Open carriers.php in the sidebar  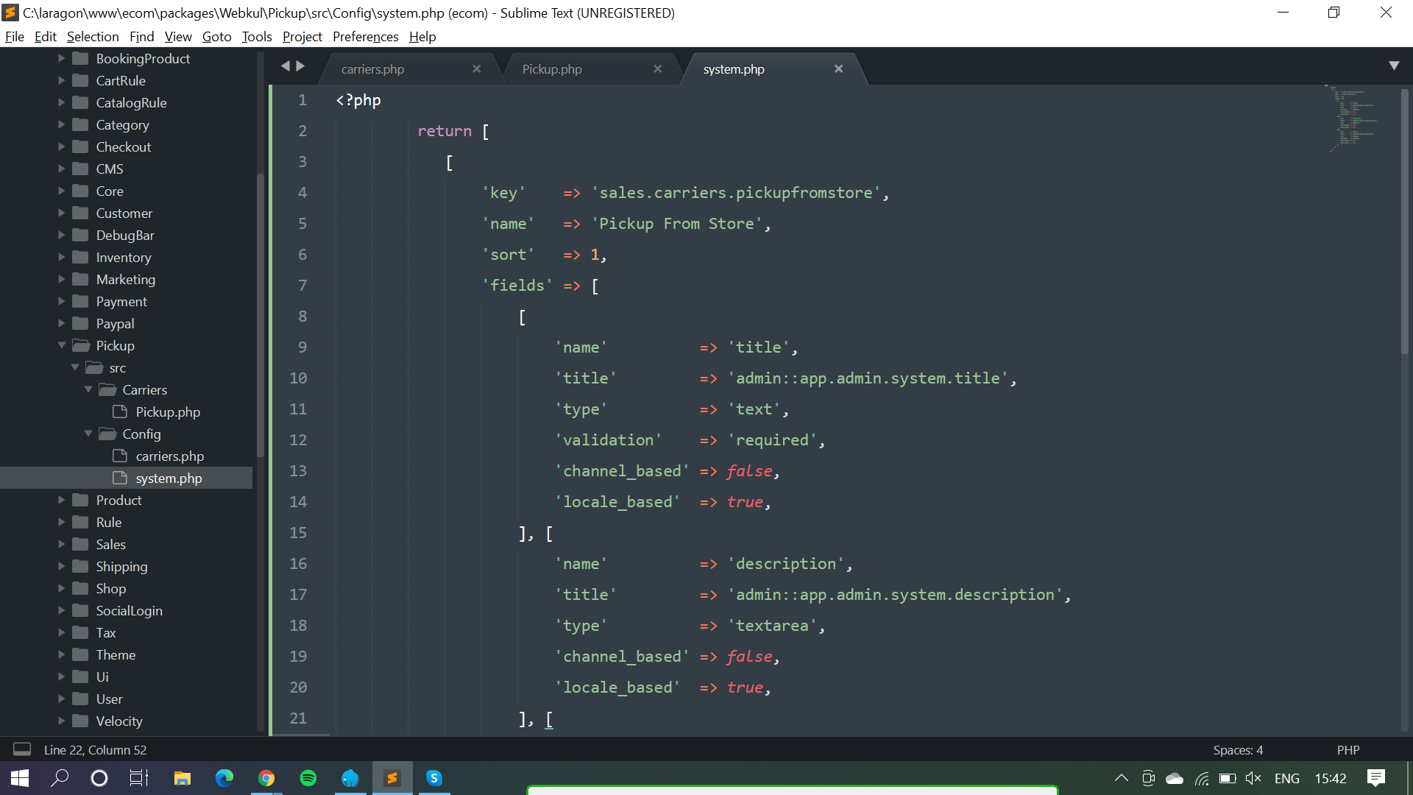(x=170, y=456)
